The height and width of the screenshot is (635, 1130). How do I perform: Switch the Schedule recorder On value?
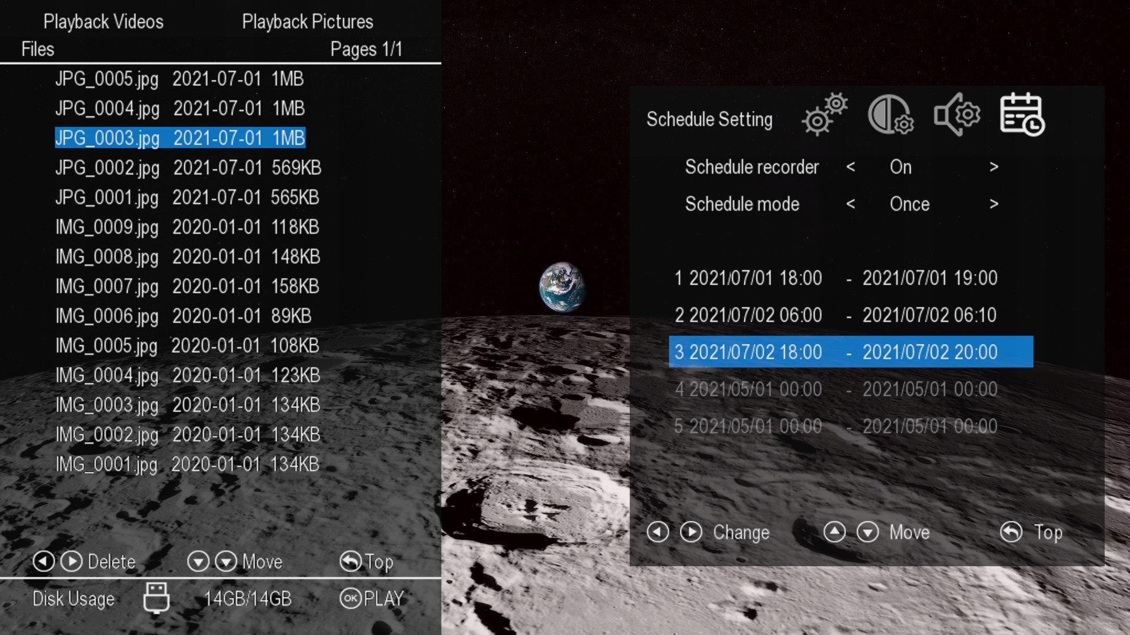(900, 167)
